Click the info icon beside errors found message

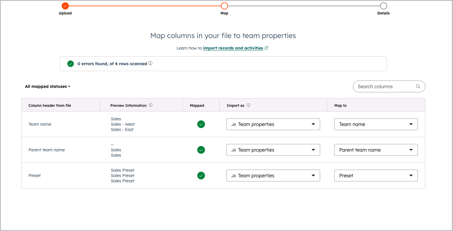(x=150, y=63)
